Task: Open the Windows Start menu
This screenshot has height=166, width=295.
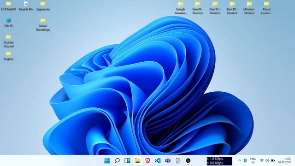Action: [107, 160]
